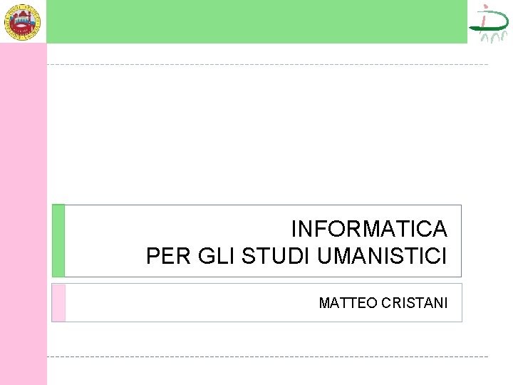The image size is (513, 385).
Task: Click the upper dashed horizontal line
Action: 267,65
